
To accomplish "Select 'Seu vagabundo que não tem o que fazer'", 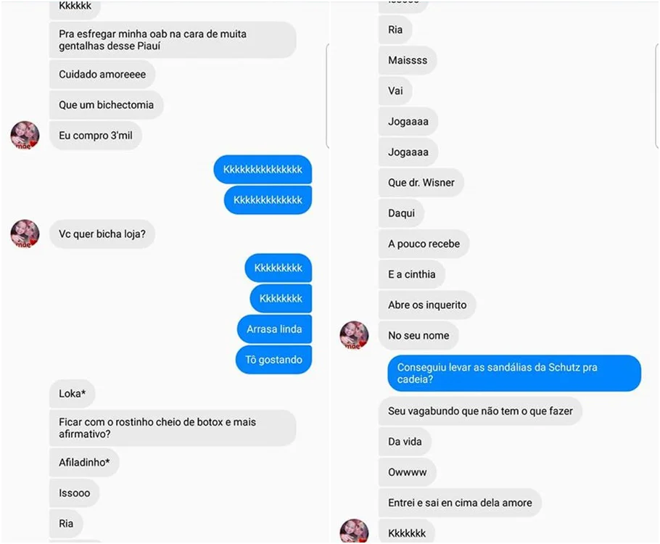I will [x=480, y=411].
